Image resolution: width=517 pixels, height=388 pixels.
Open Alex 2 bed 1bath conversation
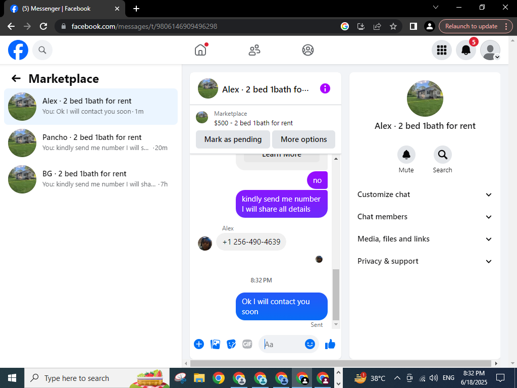(91, 107)
